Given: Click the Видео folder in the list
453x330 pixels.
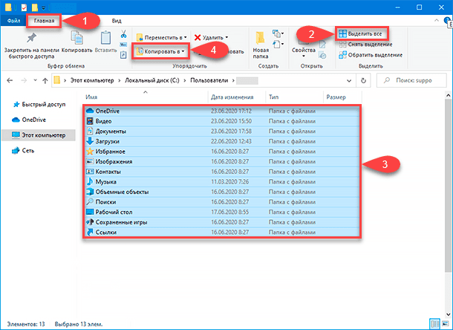Looking at the screenshot, I should (102, 120).
